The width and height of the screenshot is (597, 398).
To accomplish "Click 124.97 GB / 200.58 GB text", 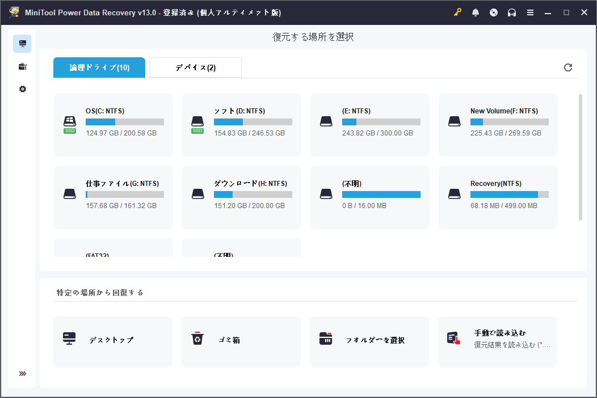I will 121,133.
